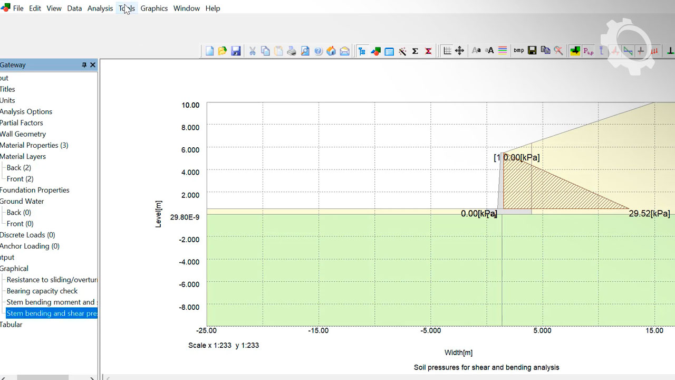This screenshot has width=675, height=380.
Task: Open the line colours striped icon
Action: click(x=503, y=51)
